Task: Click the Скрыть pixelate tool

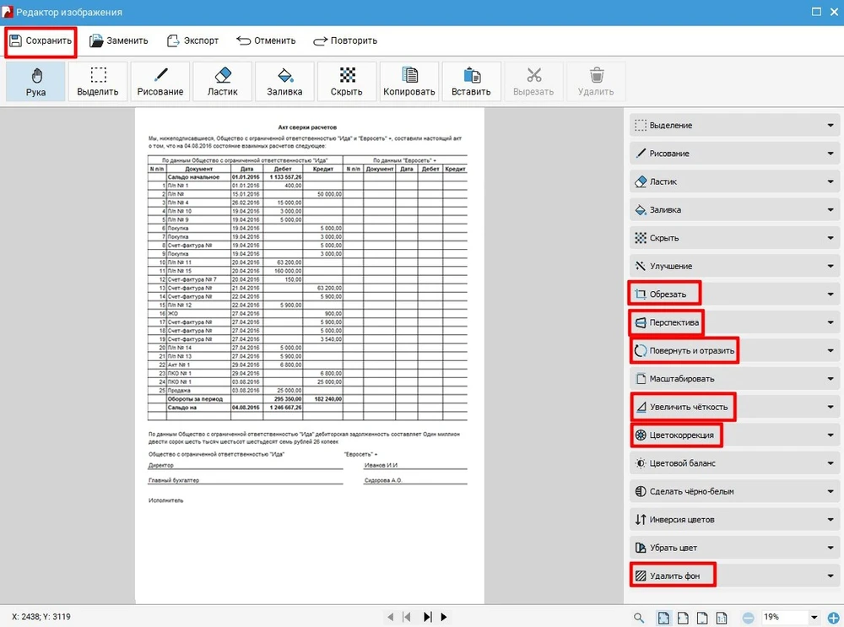Action: (x=347, y=82)
